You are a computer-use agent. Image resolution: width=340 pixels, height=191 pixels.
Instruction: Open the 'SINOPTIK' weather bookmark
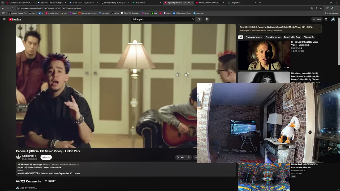click(x=130, y=13)
